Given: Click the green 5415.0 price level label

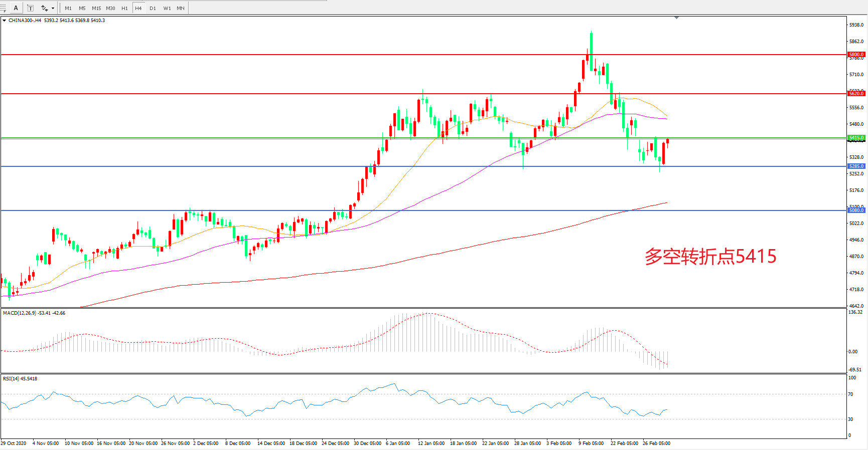Looking at the screenshot, I should (x=856, y=138).
